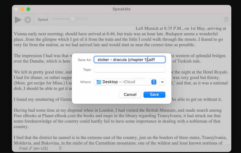
Task: Stop speech with the Stop button
Action: point(28,20)
